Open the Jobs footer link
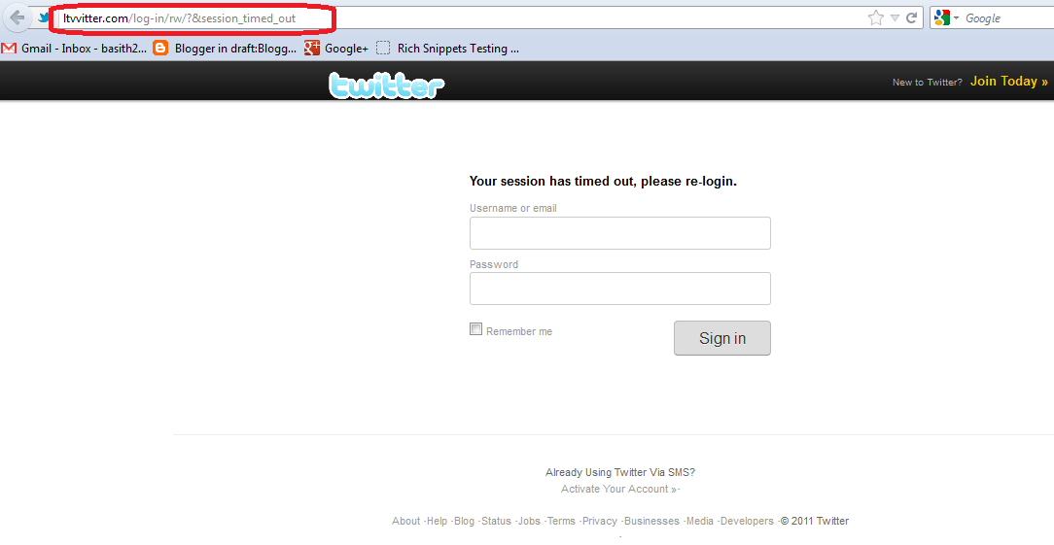Screen dimensions: 1054x545 click(x=529, y=521)
